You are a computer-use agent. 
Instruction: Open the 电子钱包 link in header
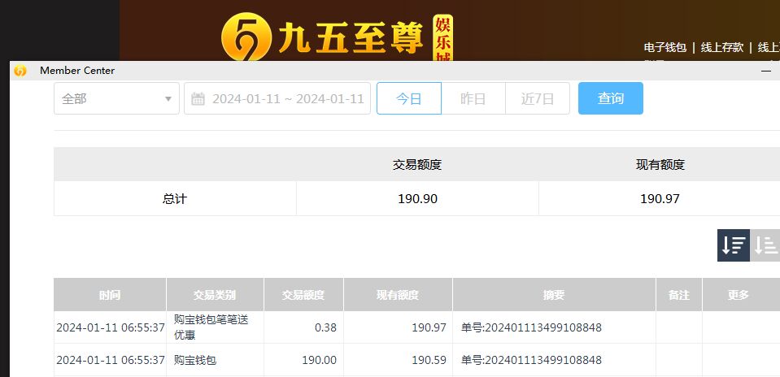click(x=665, y=47)
